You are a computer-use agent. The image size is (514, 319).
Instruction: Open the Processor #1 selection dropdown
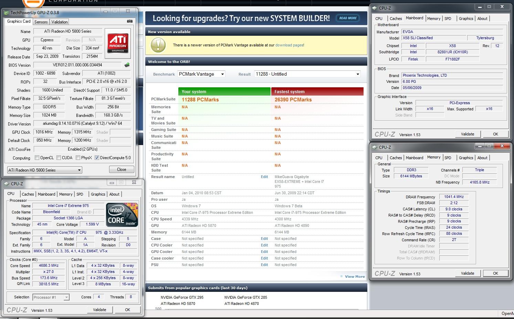tap(51, 297)
